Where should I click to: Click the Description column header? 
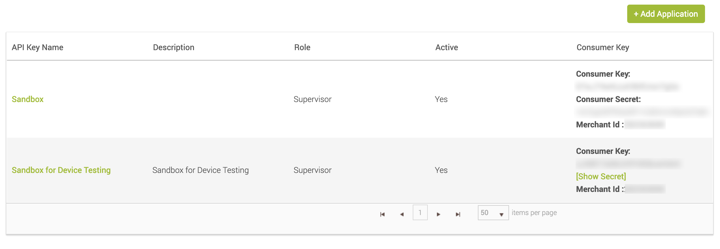pos(174,47)
